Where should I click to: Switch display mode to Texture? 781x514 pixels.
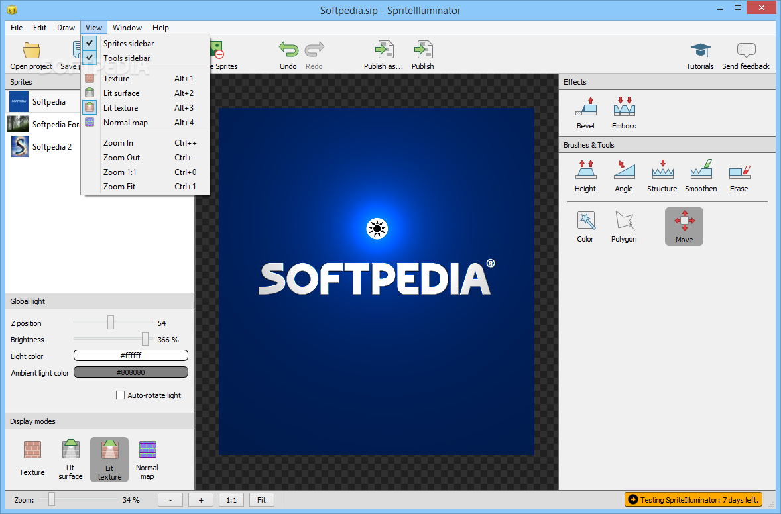tap(32, 459)
